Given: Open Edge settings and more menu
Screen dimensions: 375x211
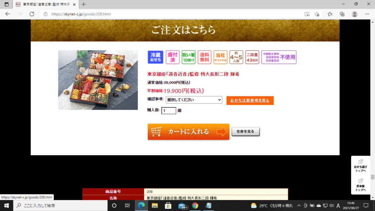Looking at the screenshot, I should click(367, 14).
